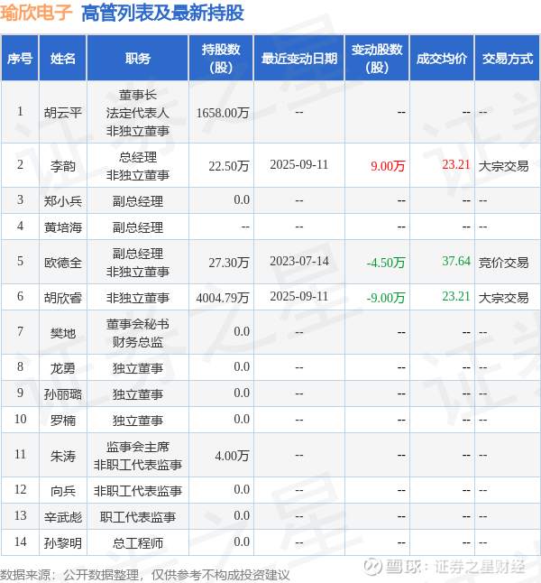541x583 pixels.
Task: Select the 交易方式 column header
Action: click(508, 59)
